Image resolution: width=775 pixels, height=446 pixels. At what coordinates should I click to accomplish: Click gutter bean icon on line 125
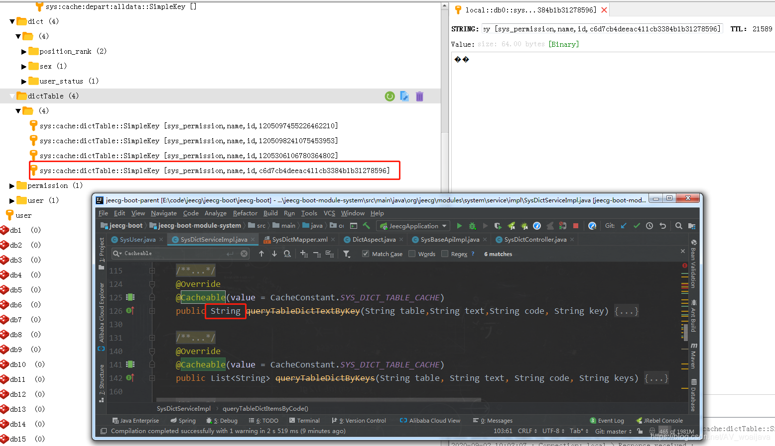pyautogui.click(x=130, y=297)
